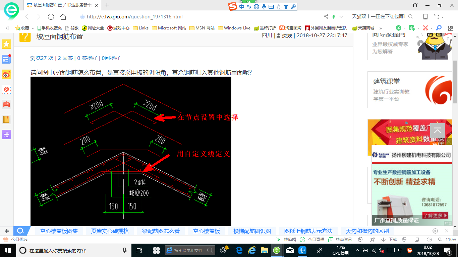Screen dimensions: 458x257
Task: Open the undo arrow's dropdown list
Action: click(x=442, y=17)
